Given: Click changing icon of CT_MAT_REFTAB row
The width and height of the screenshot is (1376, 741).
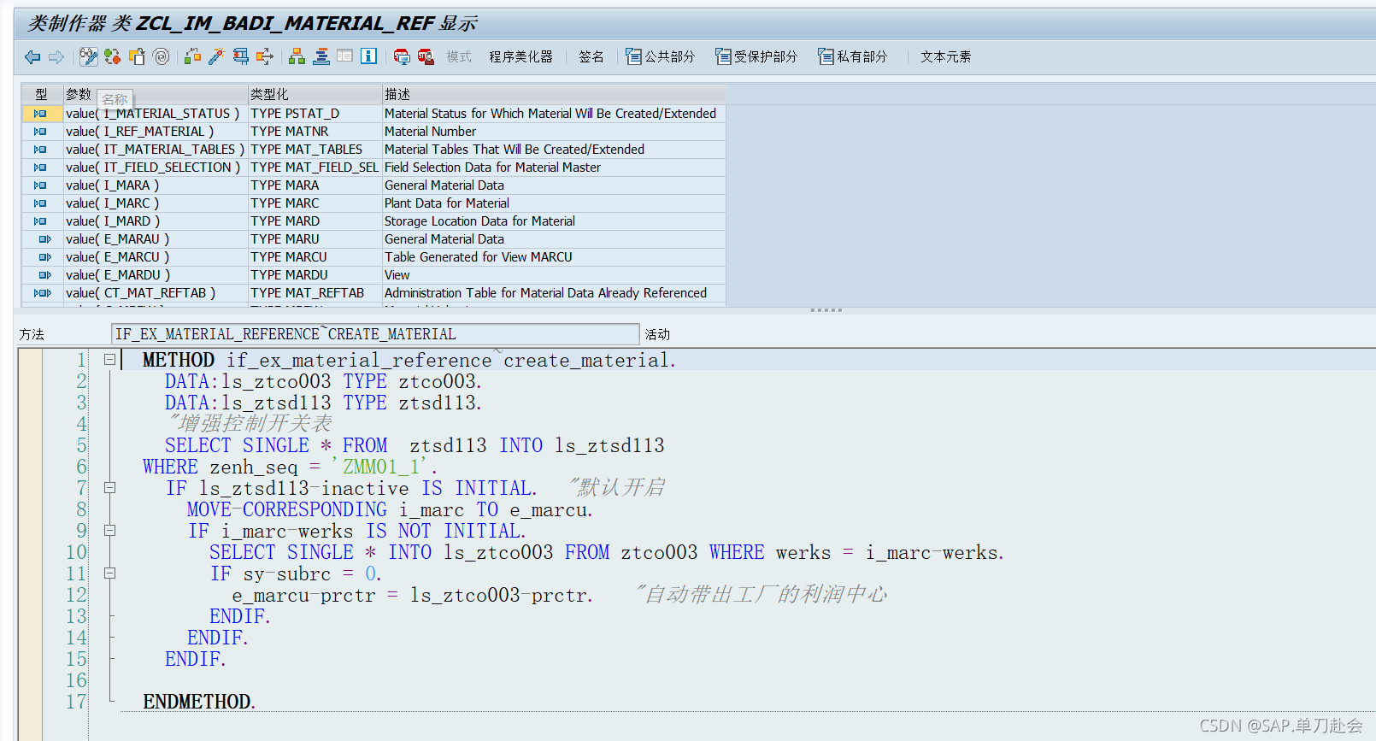Looking at the screenshot, I should tap(42, 293).
